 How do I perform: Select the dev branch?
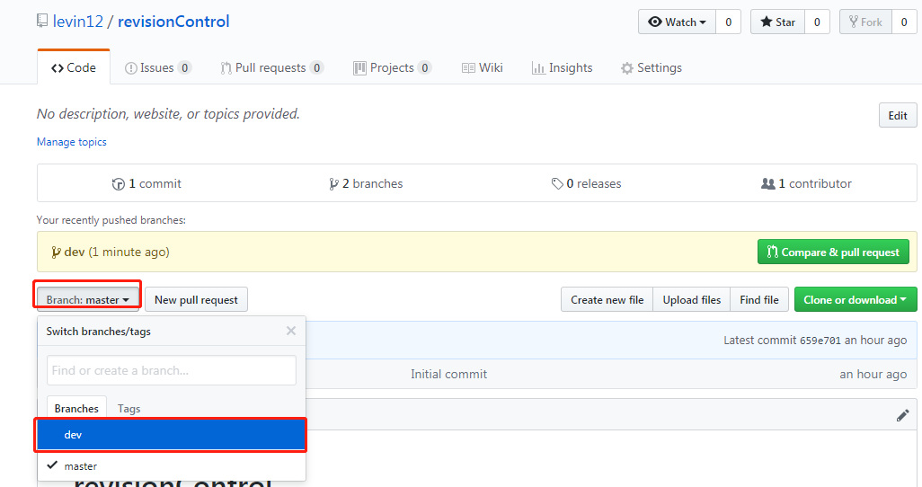point(171,435)
